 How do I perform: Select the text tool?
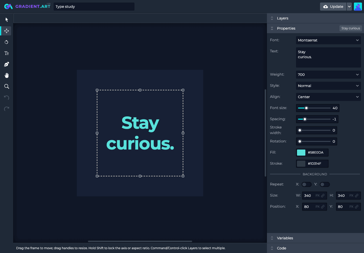[7, 53]
